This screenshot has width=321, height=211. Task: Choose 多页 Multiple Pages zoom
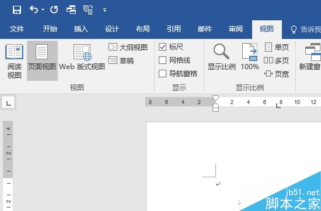pyautogui.click(x=277, y=60)
